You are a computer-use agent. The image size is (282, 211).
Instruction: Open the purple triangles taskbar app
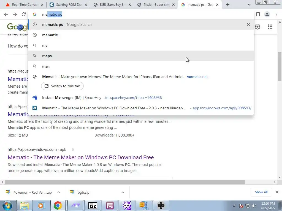[76, 206]
